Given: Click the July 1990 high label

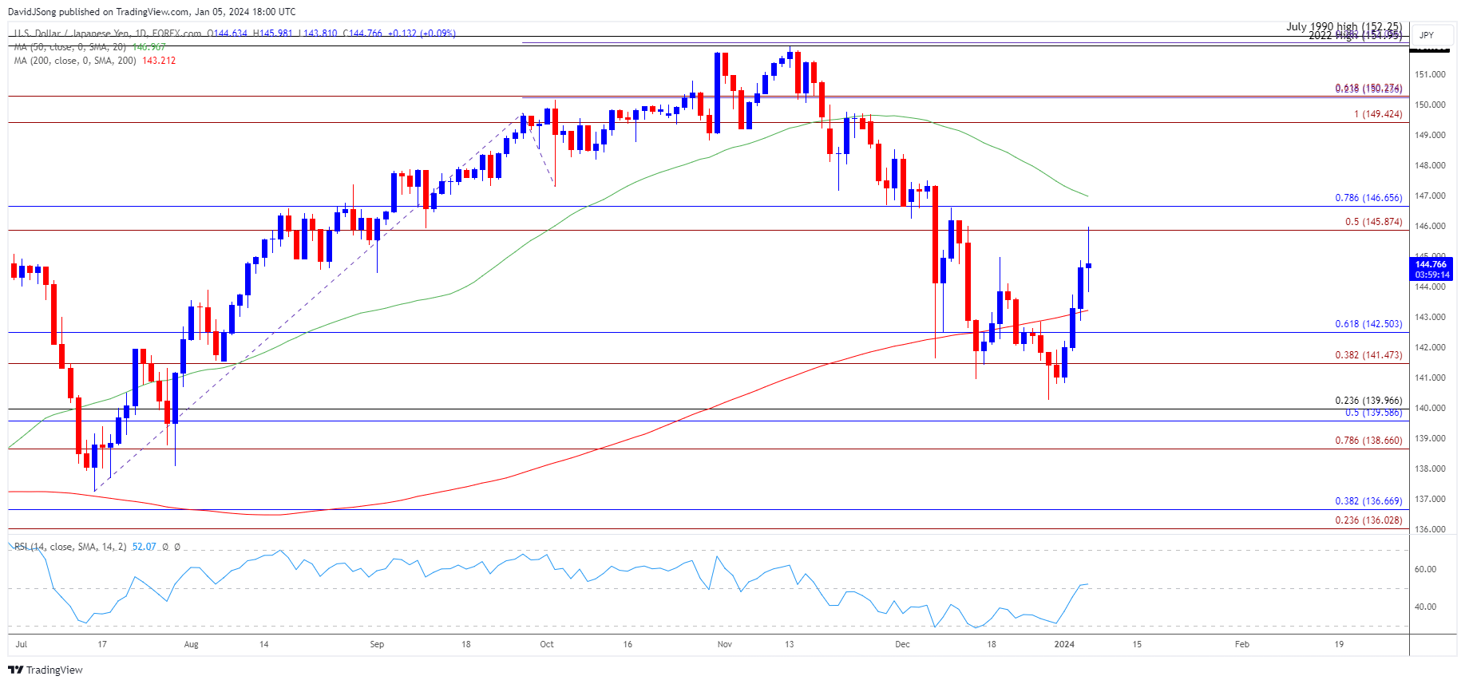Looking at the screenshot, I should pos(1344,26).
